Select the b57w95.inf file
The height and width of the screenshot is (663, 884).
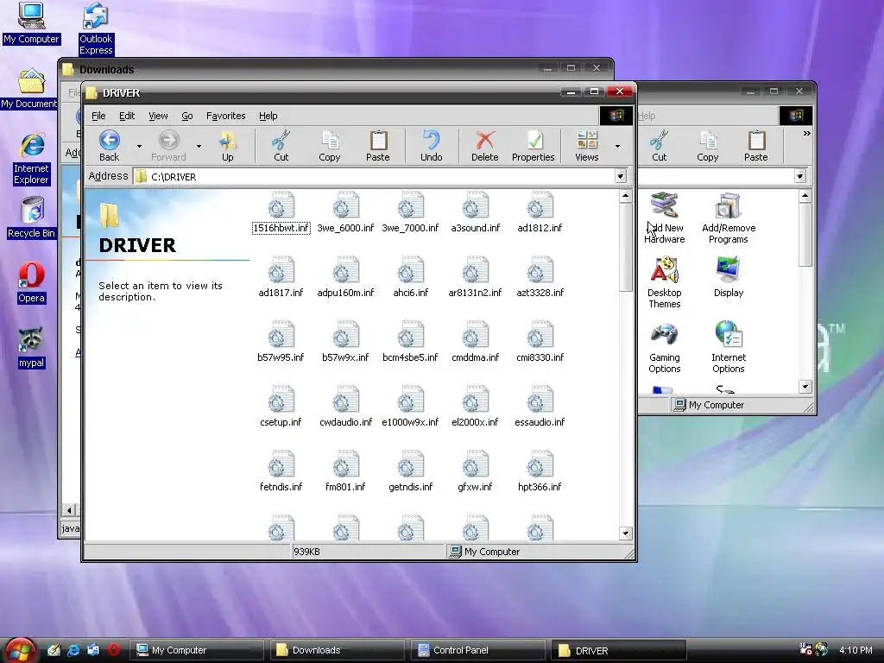(281, 343)
